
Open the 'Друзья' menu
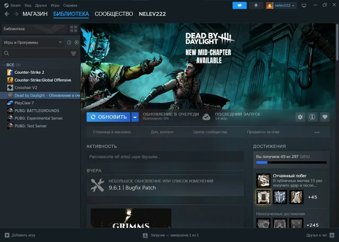[x=41, y=5]
